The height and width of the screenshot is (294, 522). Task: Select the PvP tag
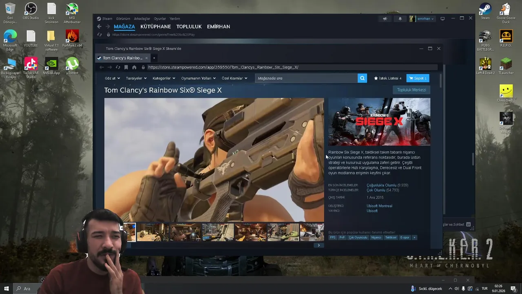pos(342,237)
